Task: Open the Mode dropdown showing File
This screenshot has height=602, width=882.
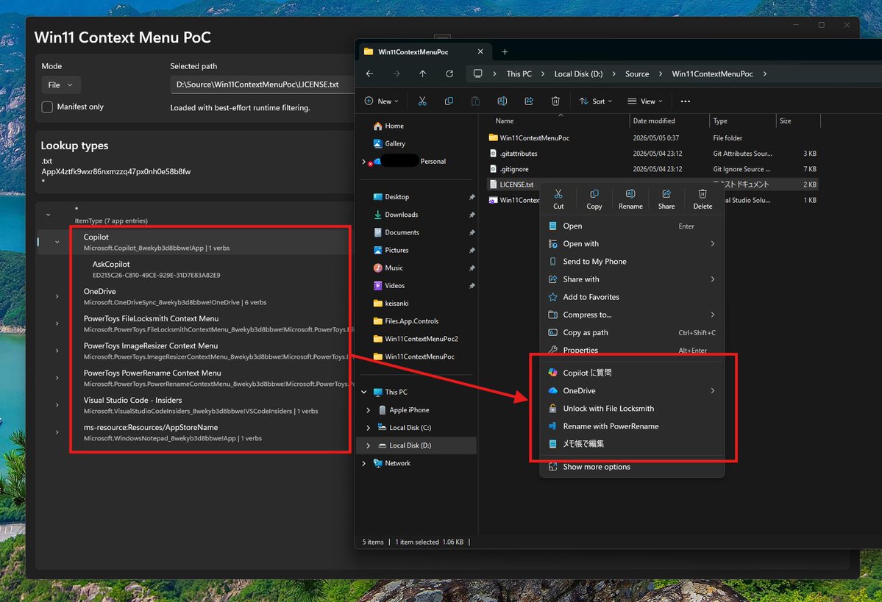Action: pyautogui.click(x=61, y=85)
